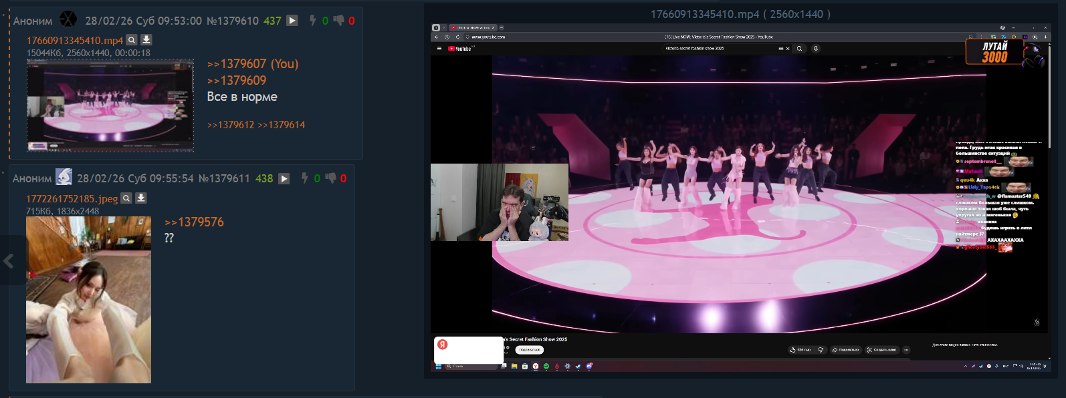Open the backlink >>1379614
This screenshot has height=398, width=1066.
pyautogui.click(x=282, y=125)
